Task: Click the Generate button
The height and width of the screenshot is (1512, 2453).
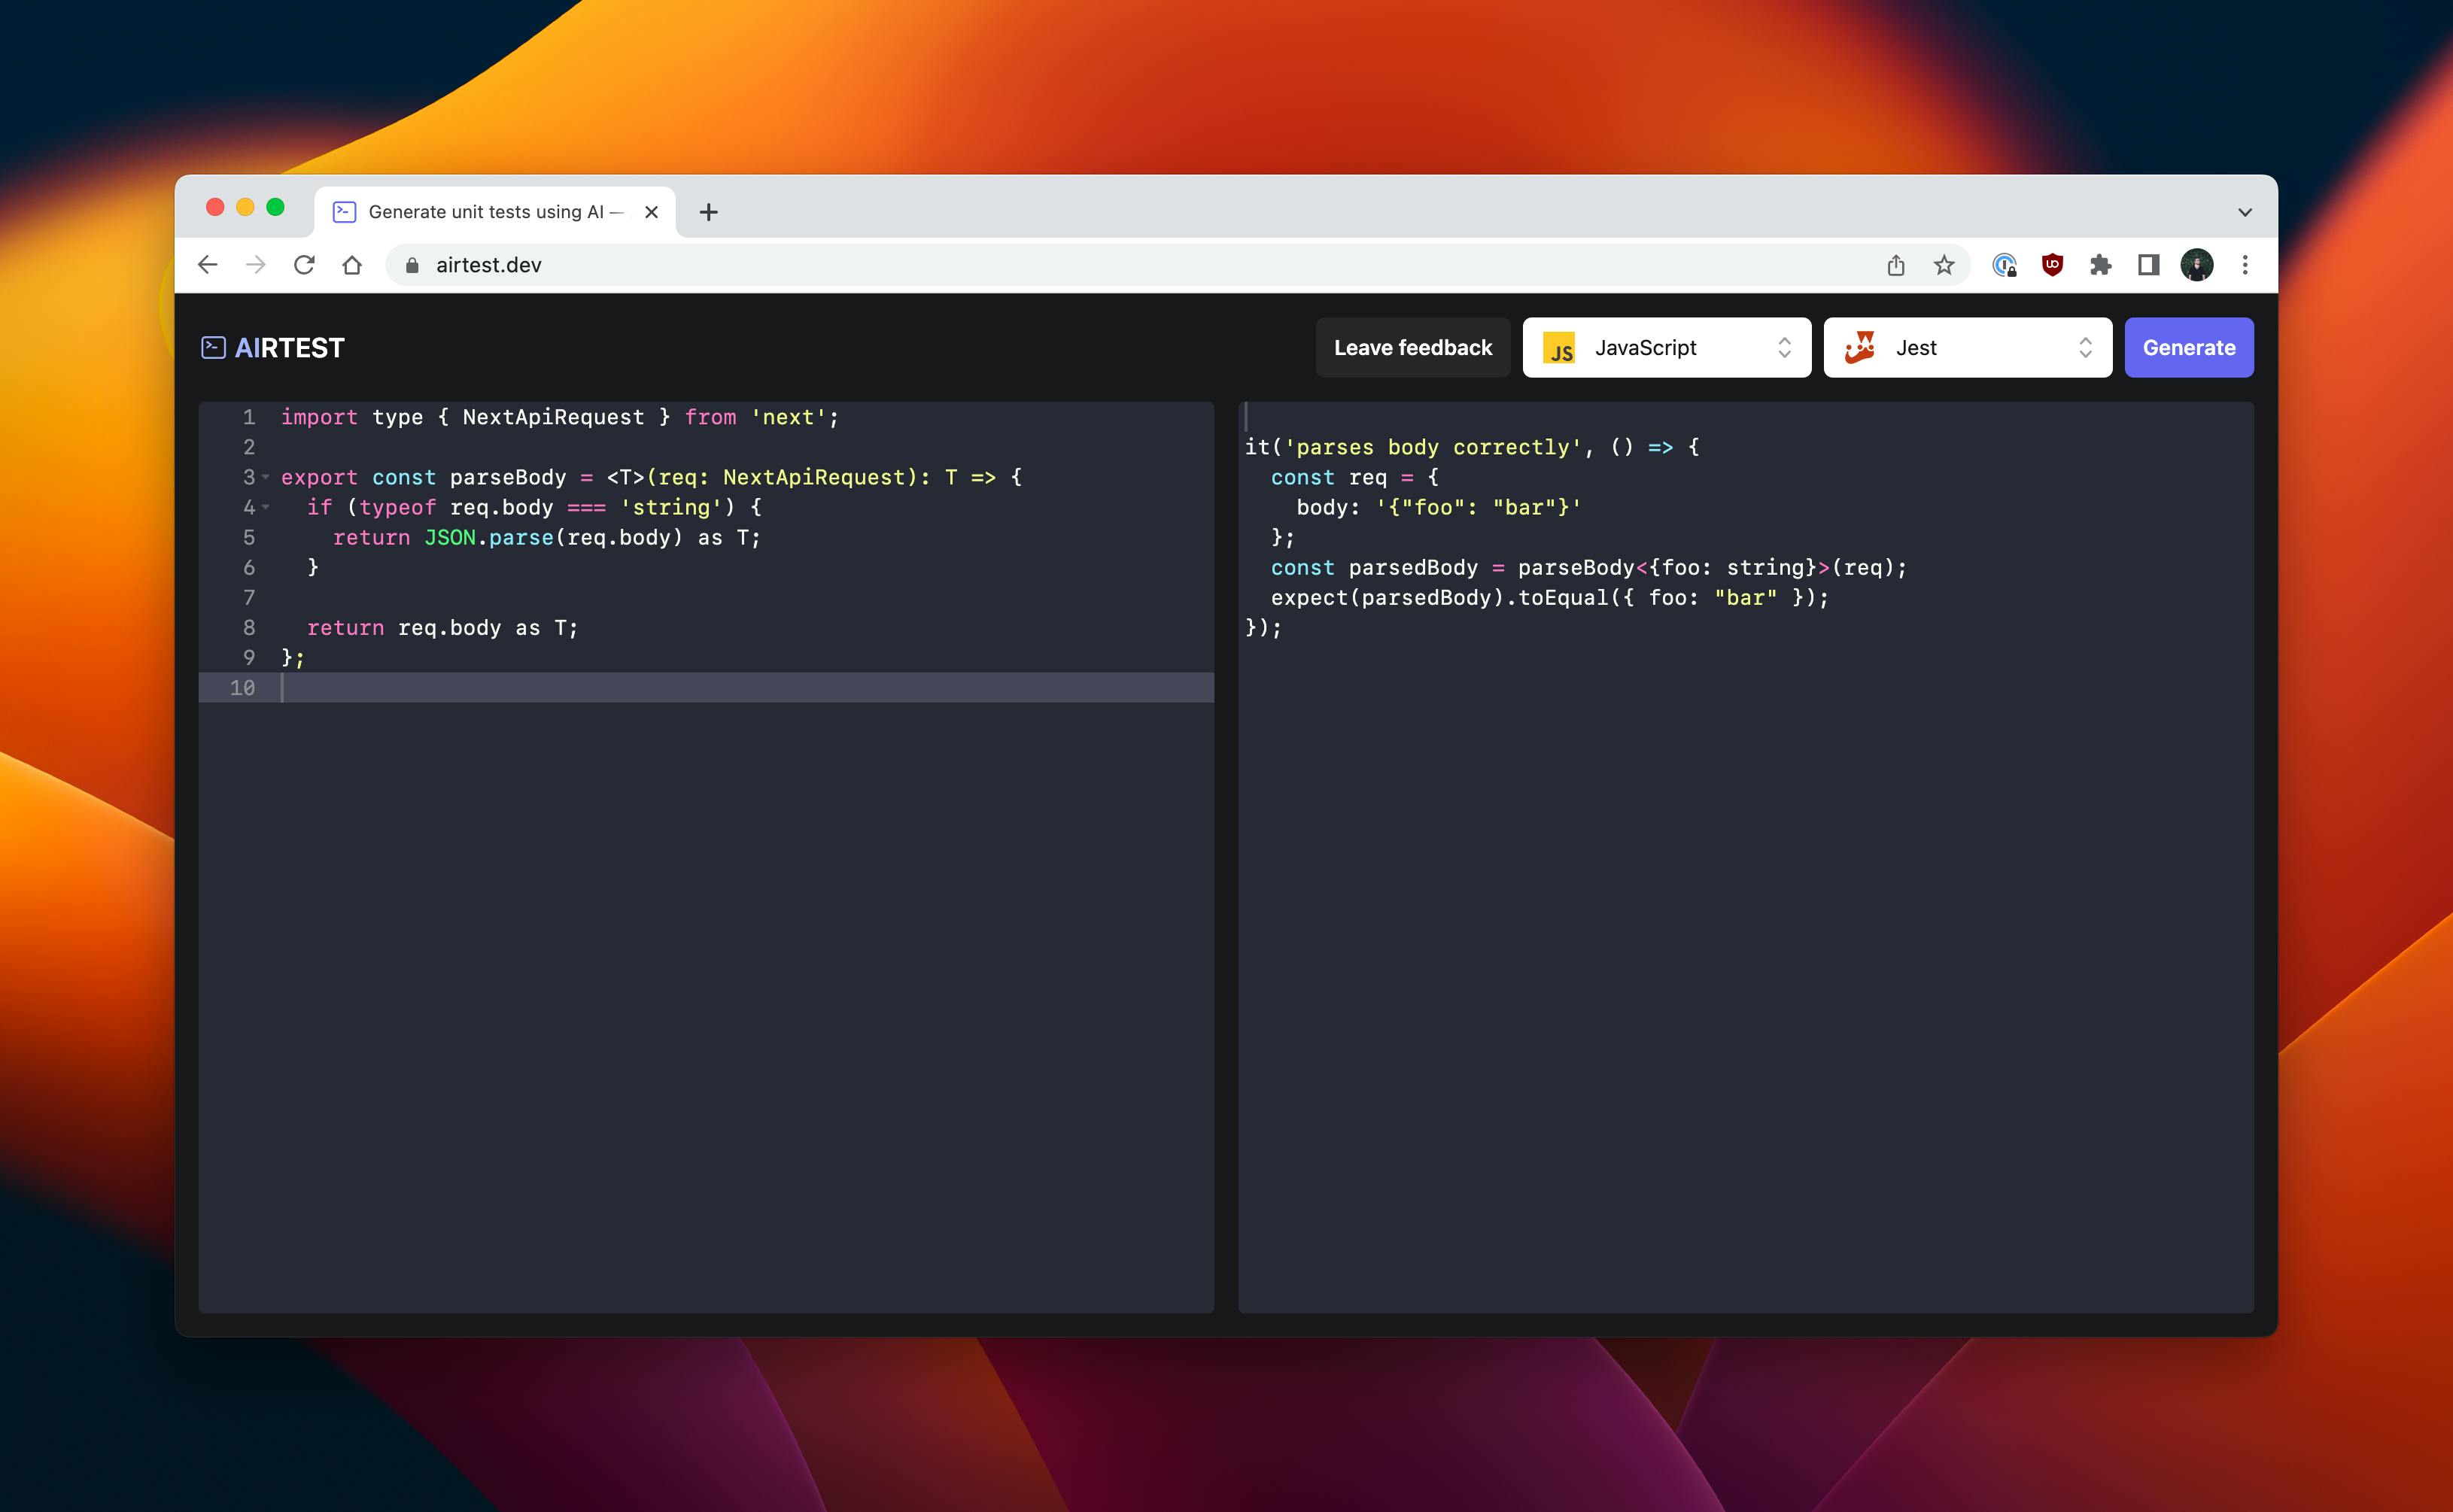Action: pos(2188,347)
